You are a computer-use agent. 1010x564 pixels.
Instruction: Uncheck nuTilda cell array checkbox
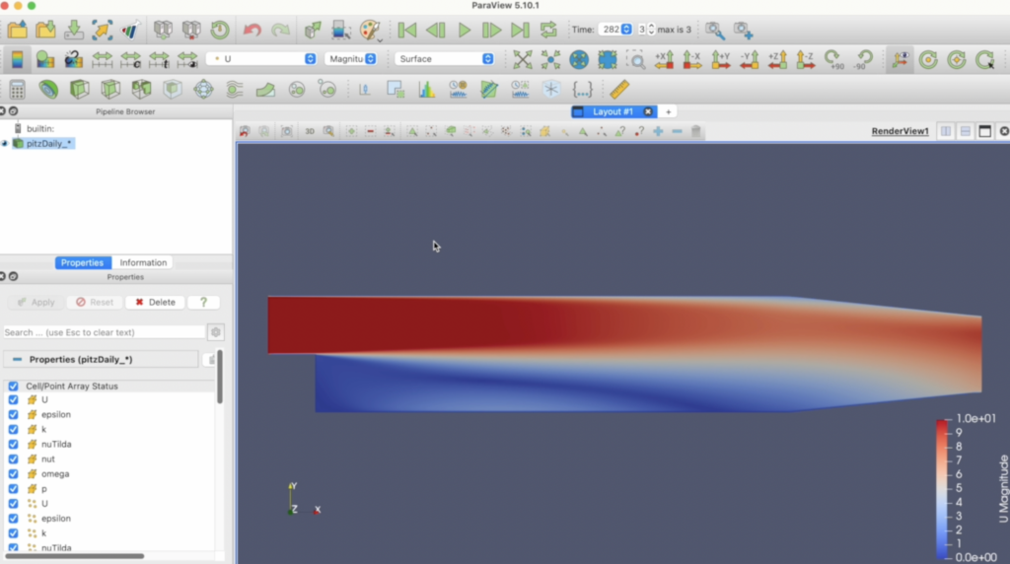(x=13, y=445)
